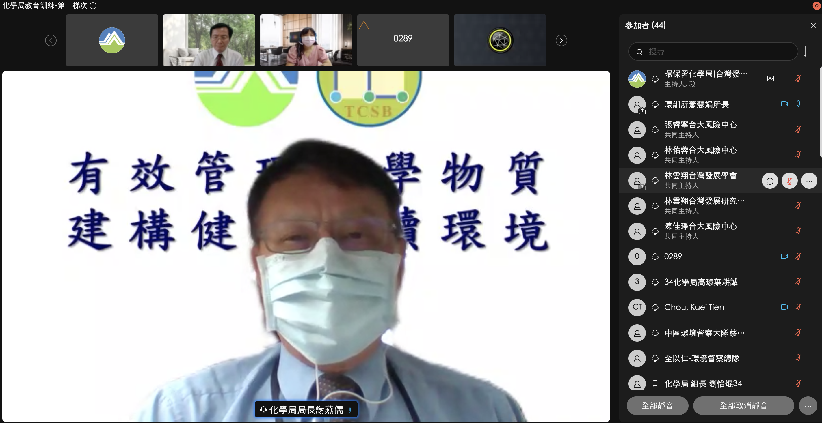
Task: Select the 0289 video thumbnail
Action: (x=403, y=40)
